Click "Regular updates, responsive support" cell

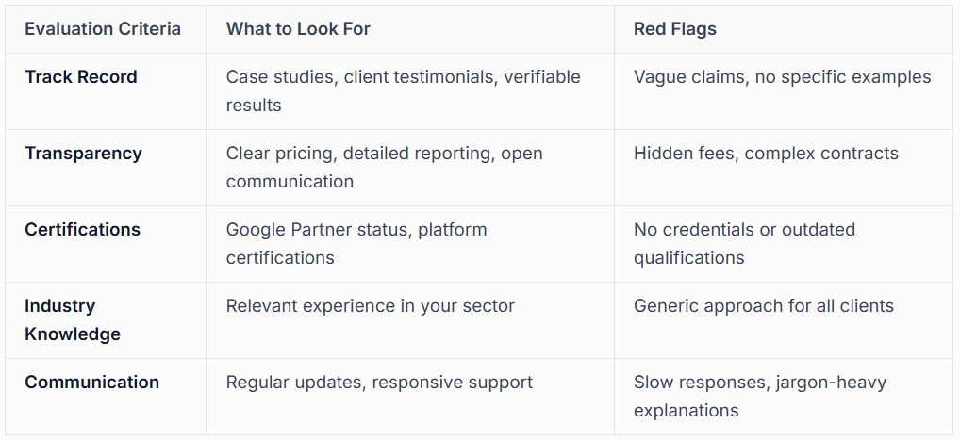tap(379, 383)
